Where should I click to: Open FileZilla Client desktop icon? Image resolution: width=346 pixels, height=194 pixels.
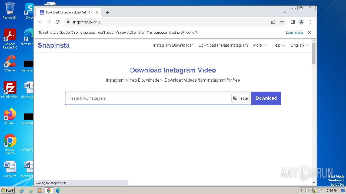coord(10,90)
